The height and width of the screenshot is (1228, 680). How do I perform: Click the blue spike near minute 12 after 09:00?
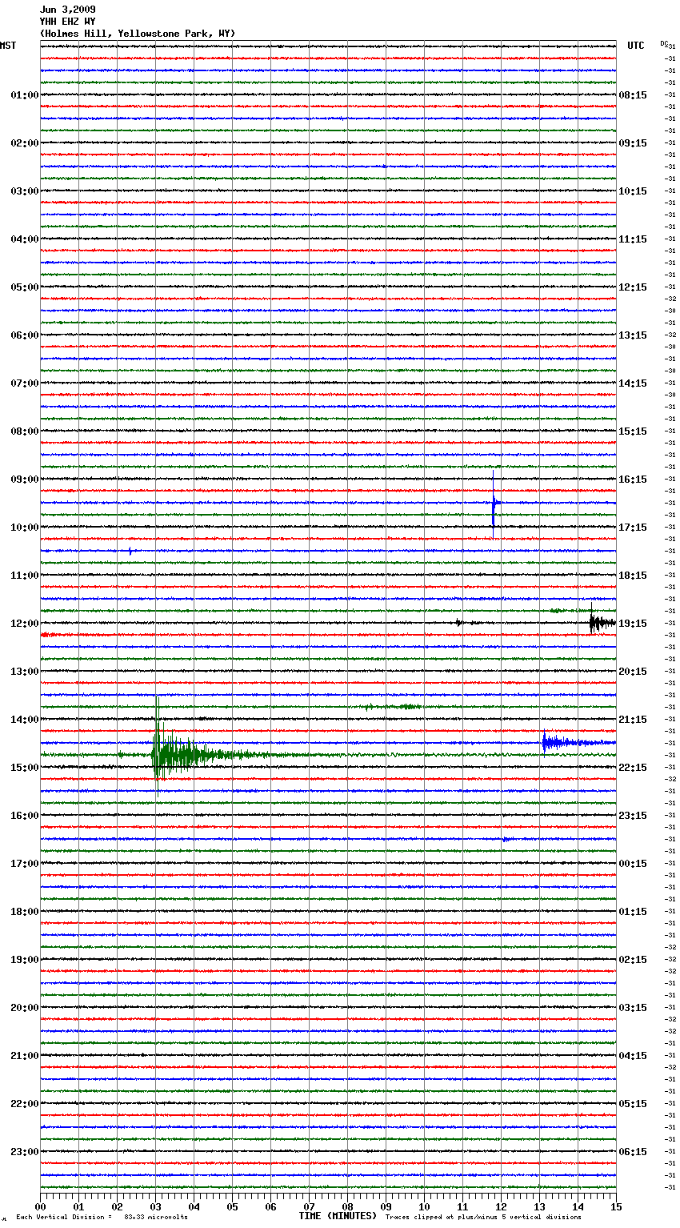point(494,504)
